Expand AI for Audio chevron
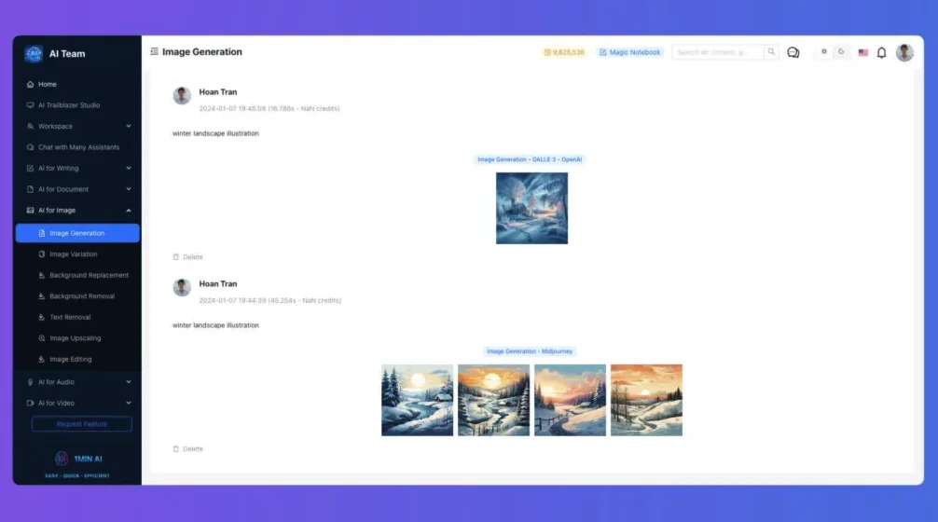 (128, 382)
